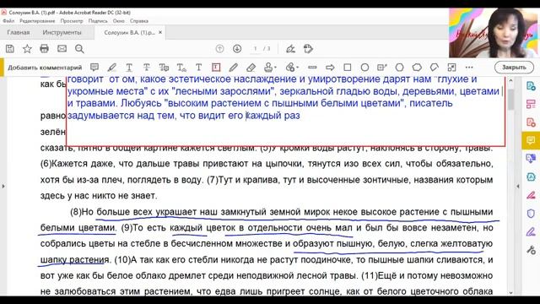
Task: Open the Protect shield tool in sidebar
Action: tap(531, 214)
